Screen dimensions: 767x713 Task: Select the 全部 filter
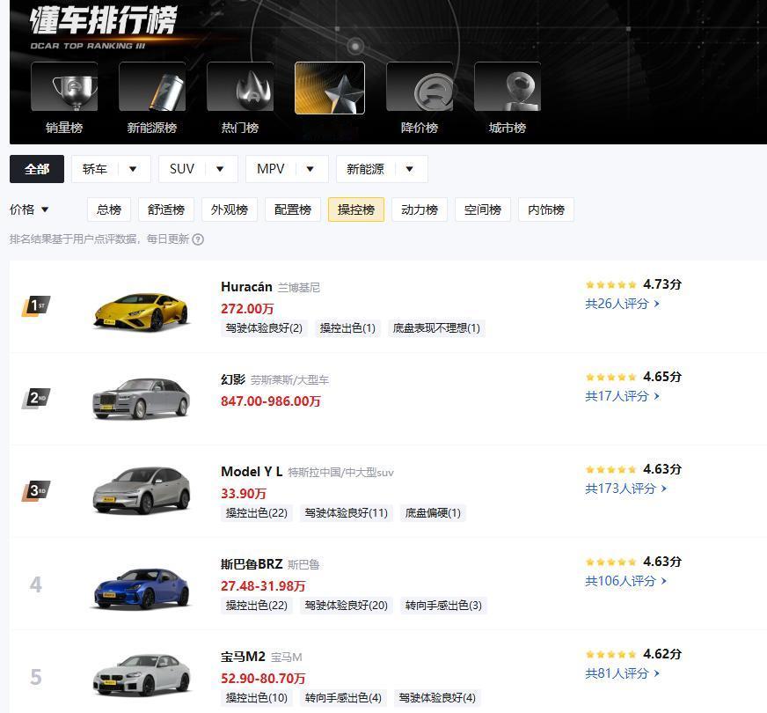37,169
